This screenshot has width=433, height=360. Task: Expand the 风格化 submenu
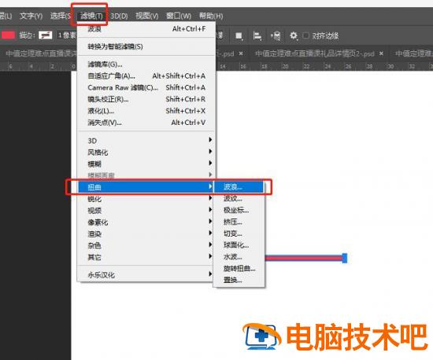tap(146, 152)
